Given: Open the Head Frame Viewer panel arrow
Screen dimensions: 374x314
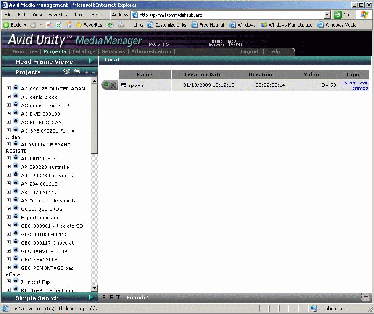Looking at the screenshot, I should 91,61.
